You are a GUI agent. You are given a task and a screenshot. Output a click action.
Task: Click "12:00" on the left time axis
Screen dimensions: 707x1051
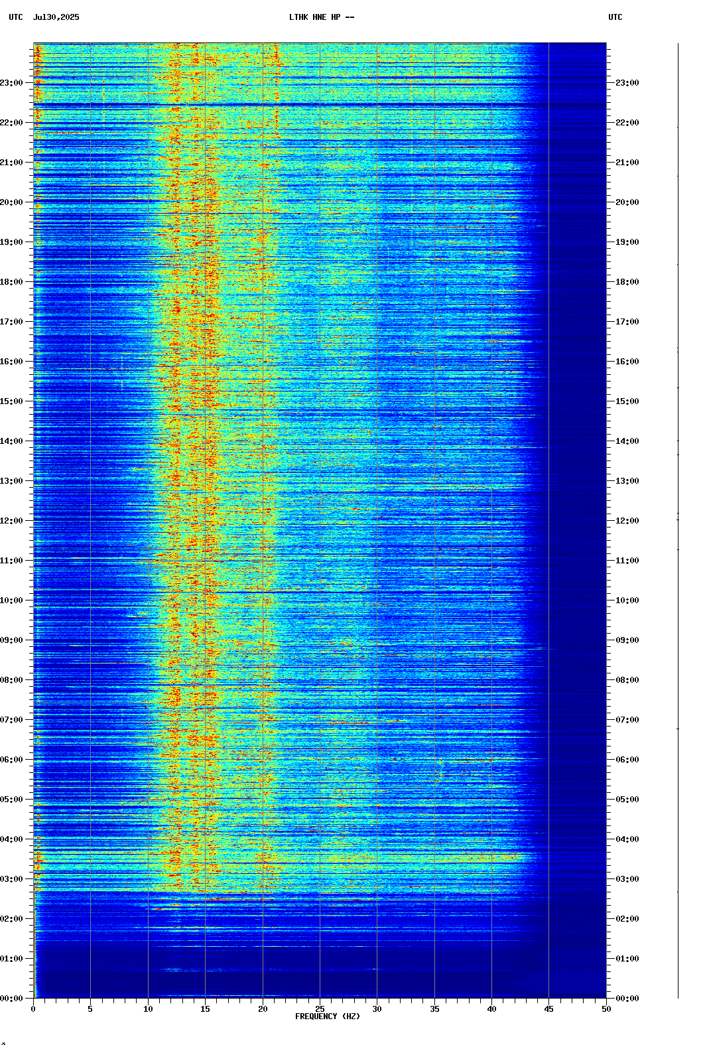(11, 521)
